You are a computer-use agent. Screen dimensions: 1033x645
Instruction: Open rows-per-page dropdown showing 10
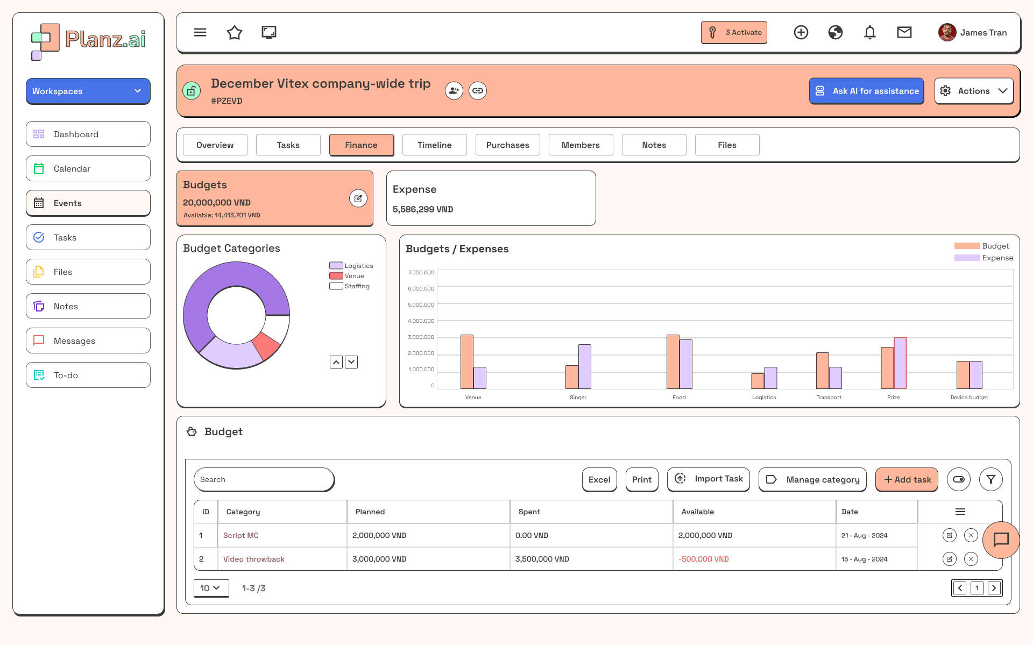(210, 588)
